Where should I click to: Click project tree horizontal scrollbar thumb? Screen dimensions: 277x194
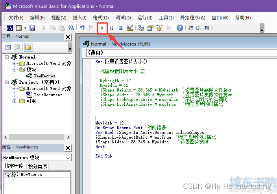(x=36, y=137)
